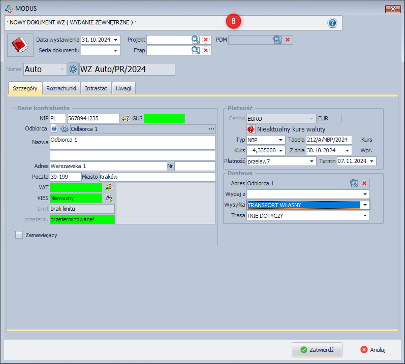Image resolution: width=405 pixels, height=364 pixels.
Task: Expand the Data wystawienia date picker
Action: point(116,40)
